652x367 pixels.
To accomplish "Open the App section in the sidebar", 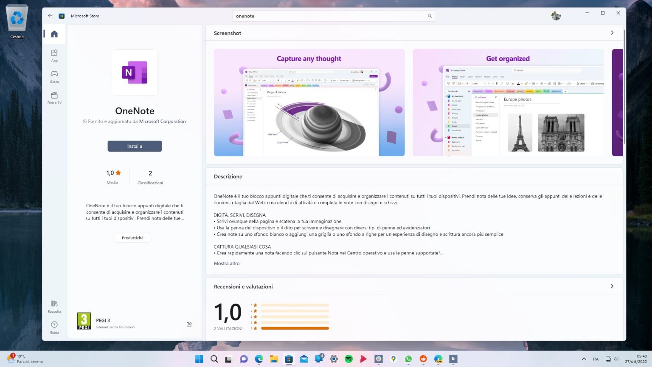I will [x=54, y=56].
